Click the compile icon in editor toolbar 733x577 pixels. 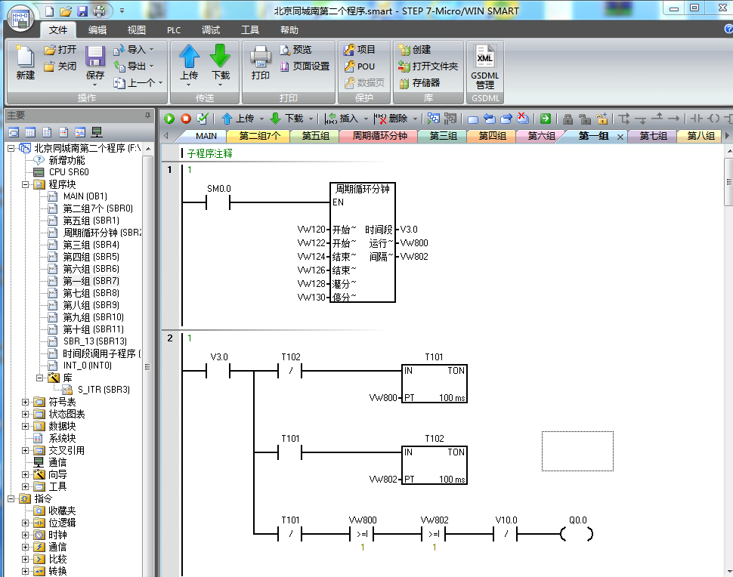[202, 119]
